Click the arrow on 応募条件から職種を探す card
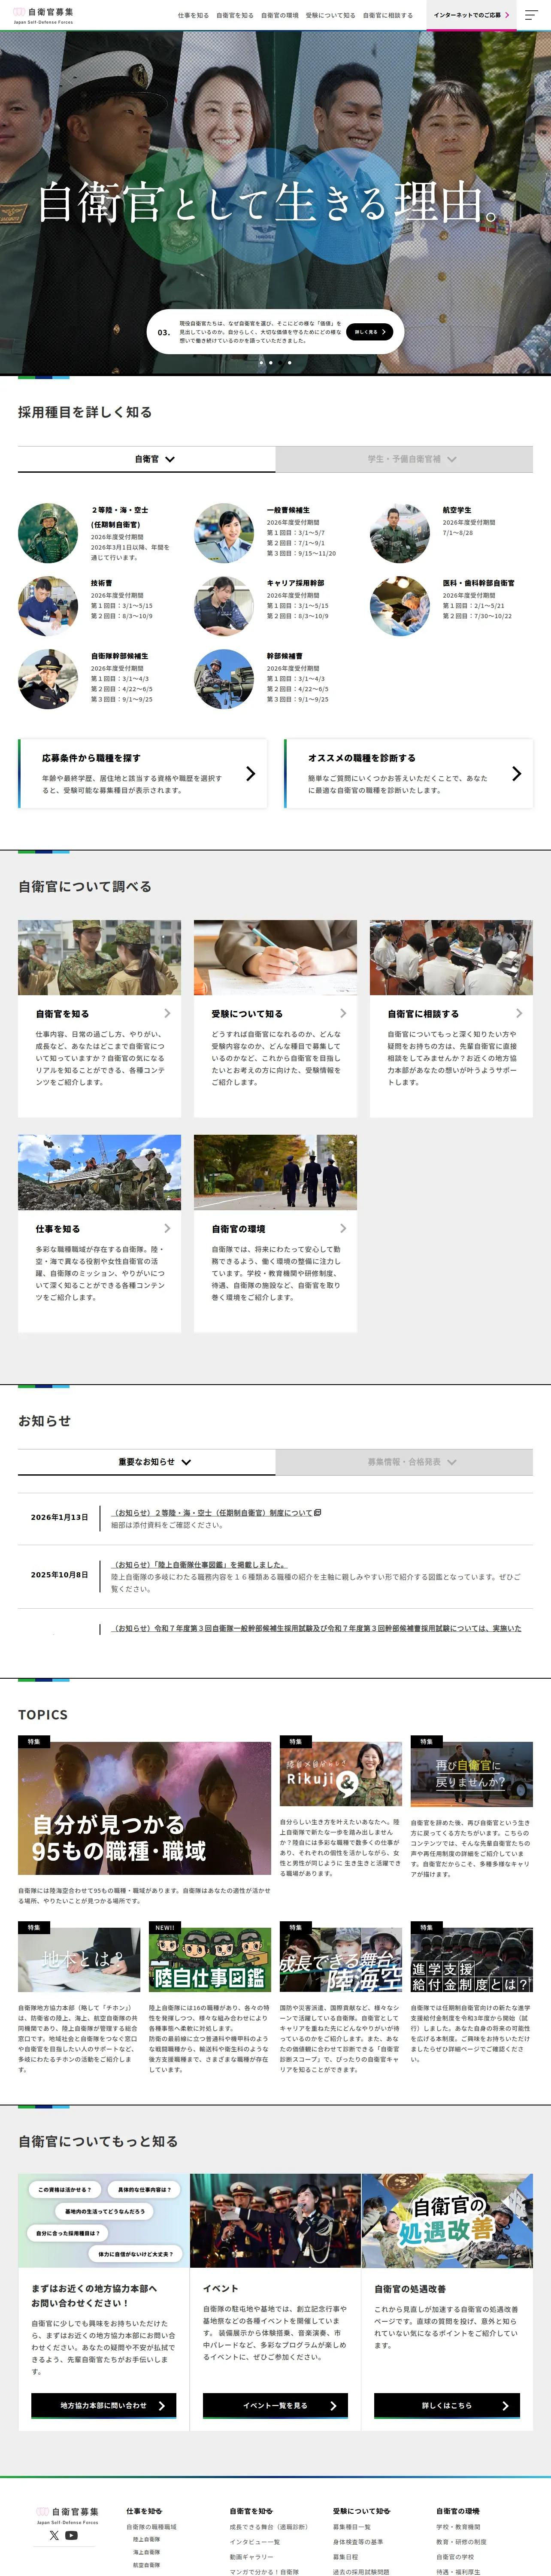 [250, 773]
